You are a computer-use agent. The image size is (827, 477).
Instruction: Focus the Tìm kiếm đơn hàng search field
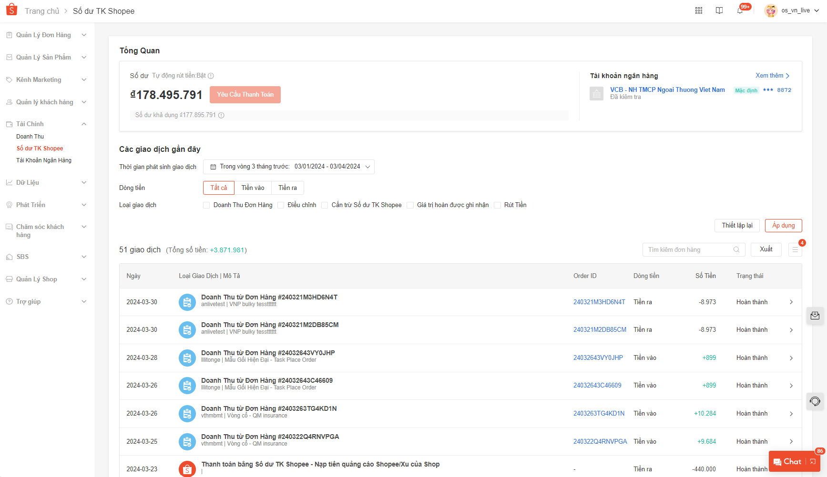coord(689,250)
